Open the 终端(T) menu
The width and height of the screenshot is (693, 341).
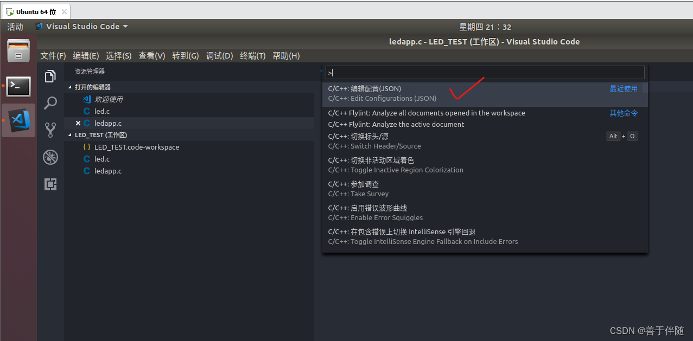[x=253, y=56]
